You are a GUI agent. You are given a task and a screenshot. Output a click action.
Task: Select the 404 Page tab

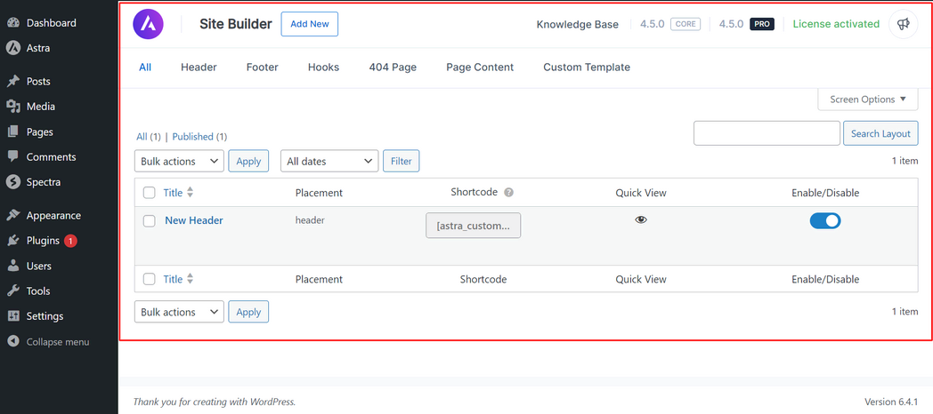click(x=393, y=67)
